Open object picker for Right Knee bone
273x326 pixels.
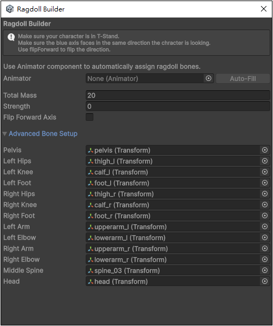point(265,205)
